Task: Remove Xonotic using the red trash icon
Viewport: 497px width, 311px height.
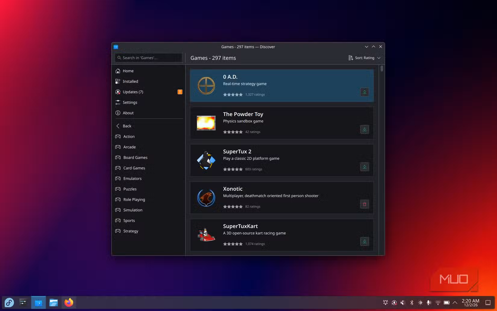Action: pyautogui.click(x=364, y=204)
